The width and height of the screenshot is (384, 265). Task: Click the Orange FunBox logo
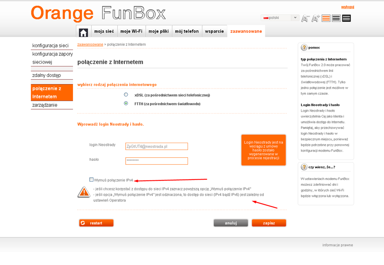98,13
